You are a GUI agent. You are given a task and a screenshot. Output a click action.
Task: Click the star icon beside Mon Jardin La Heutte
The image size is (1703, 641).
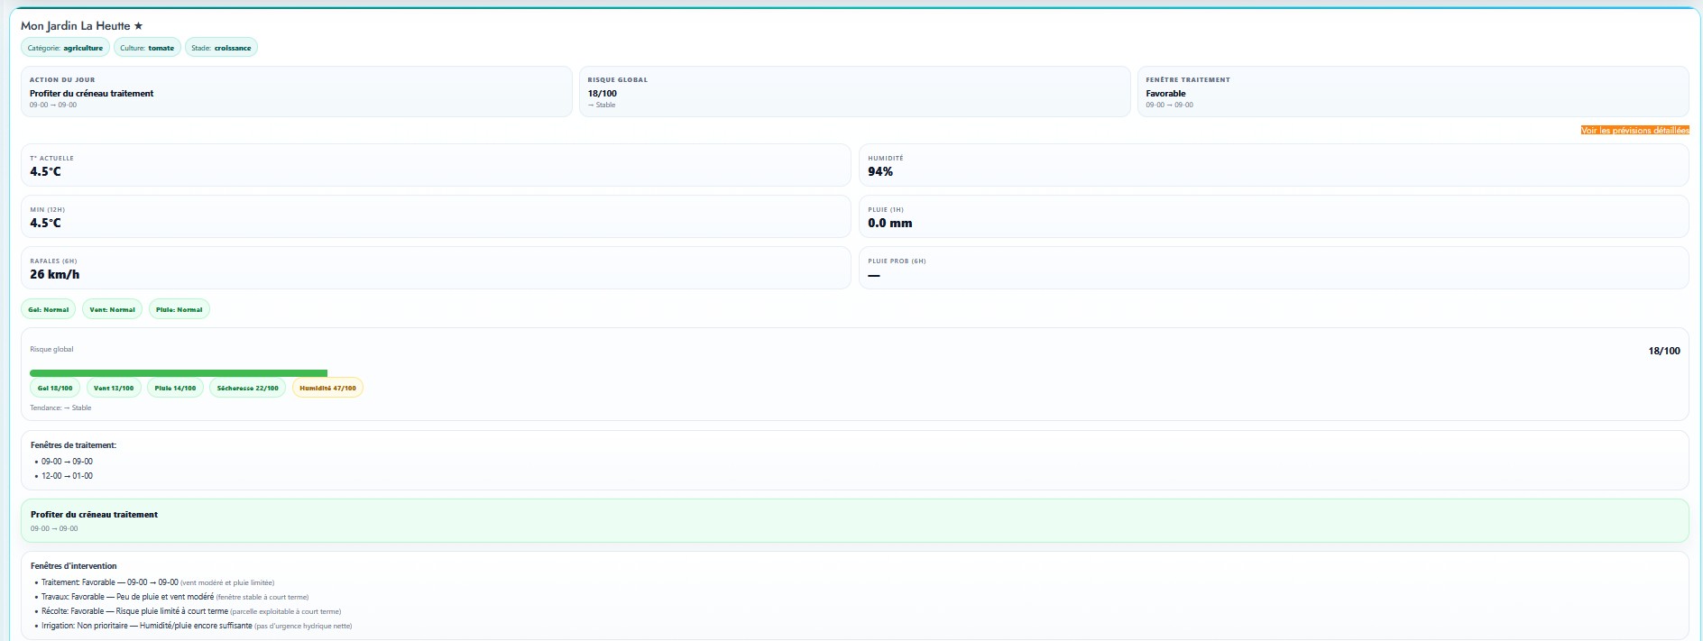138,26
